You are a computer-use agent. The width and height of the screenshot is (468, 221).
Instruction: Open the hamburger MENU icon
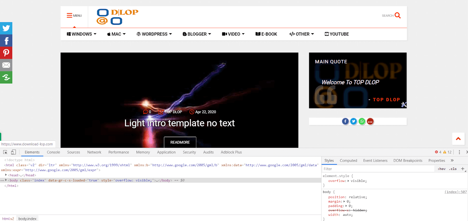(69, 15)
